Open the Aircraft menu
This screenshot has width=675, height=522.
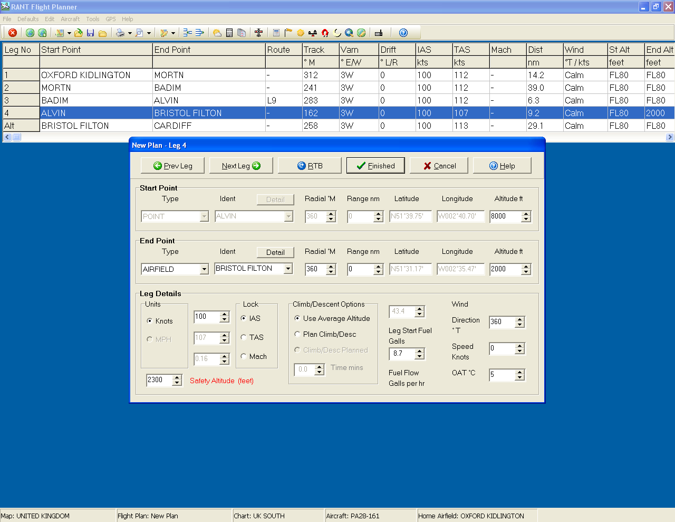[x=70, y=19]
